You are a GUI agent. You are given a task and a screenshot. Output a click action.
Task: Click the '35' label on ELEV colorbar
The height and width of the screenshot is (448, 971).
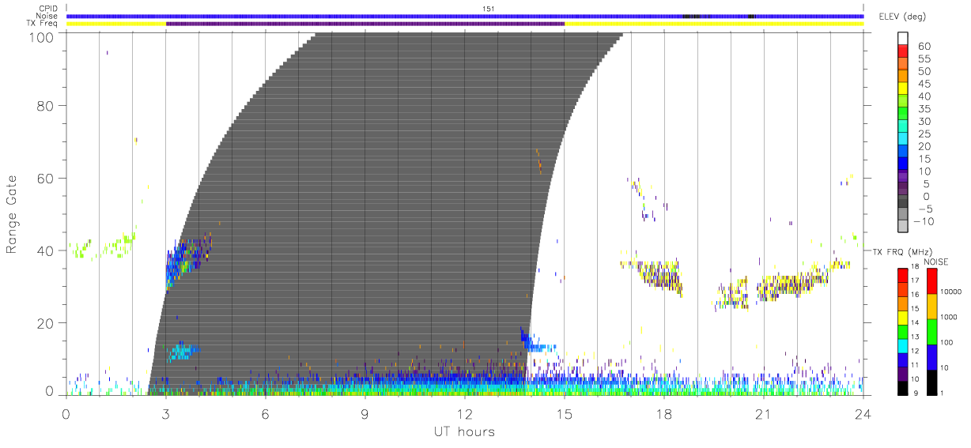[x=924, y=108]
